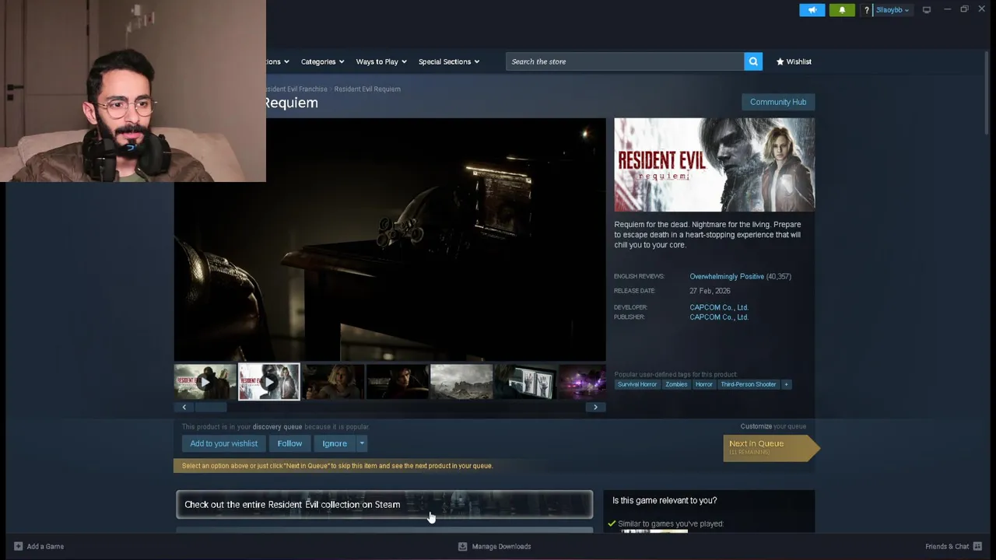Select the Survival Horror tag
Image resolution: width=996 pixels, height=560 pixels.
pos(637,384)
